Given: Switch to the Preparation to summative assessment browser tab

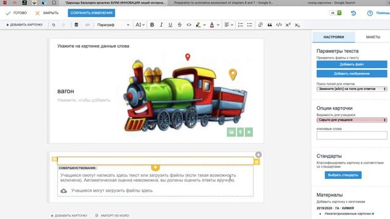Looking at the screenshot, I should coord(224,2).
